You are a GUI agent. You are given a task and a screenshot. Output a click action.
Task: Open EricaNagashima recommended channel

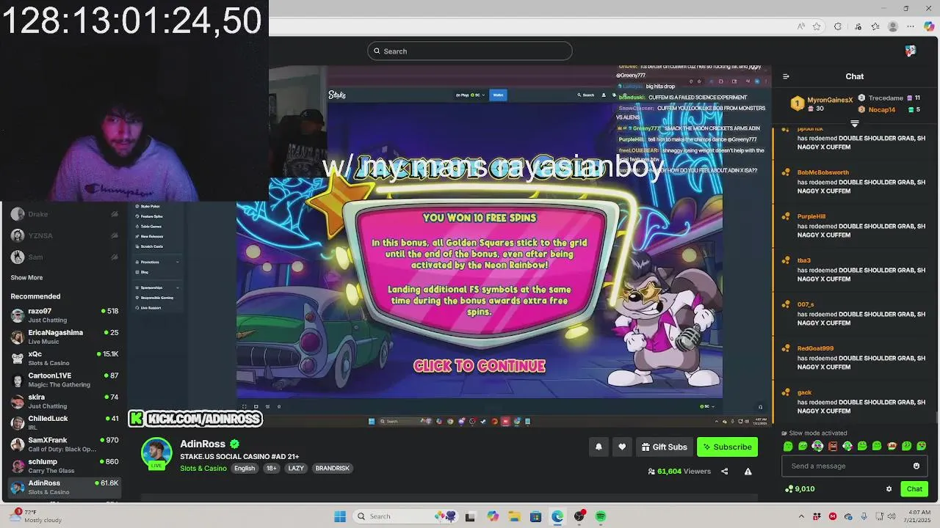(65, 337)
